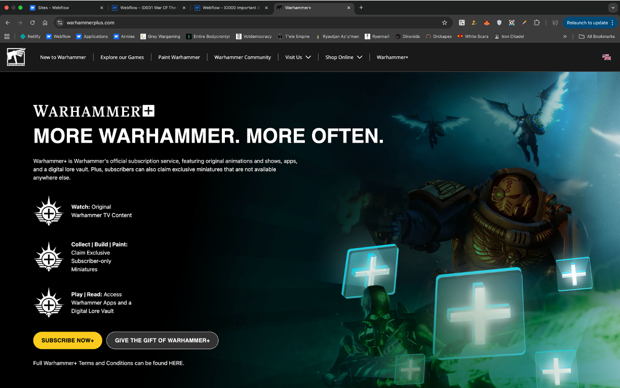Switch to Sites - Webflow tab
The height and width of the screenshot is (388, 620).
66,8
